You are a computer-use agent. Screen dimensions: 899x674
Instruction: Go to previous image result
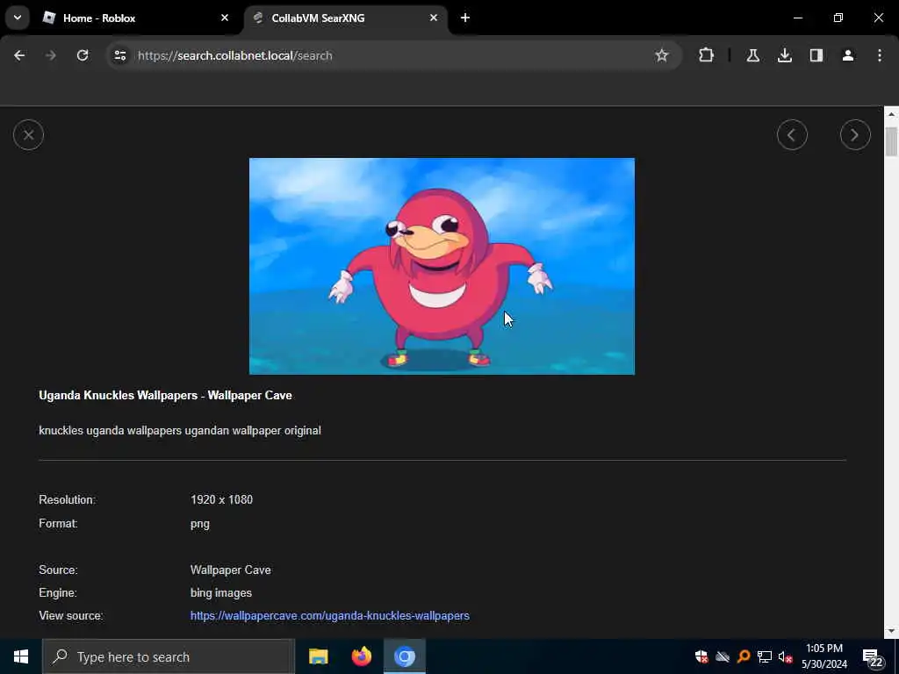coord(792,135)
